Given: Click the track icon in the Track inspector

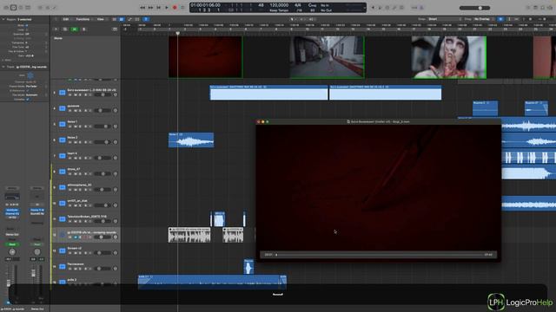Looking at the screenshot, I should point(30,75).
